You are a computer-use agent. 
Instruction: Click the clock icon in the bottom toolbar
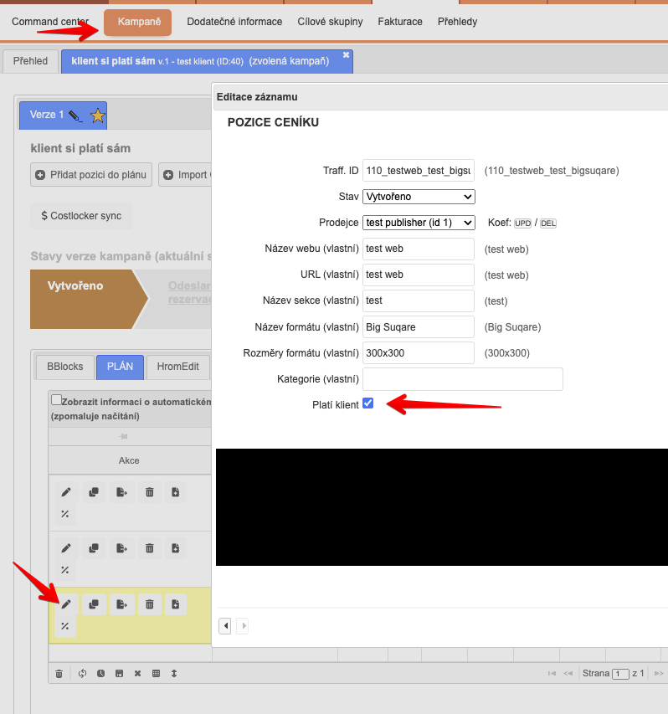(x=100, y=673)
